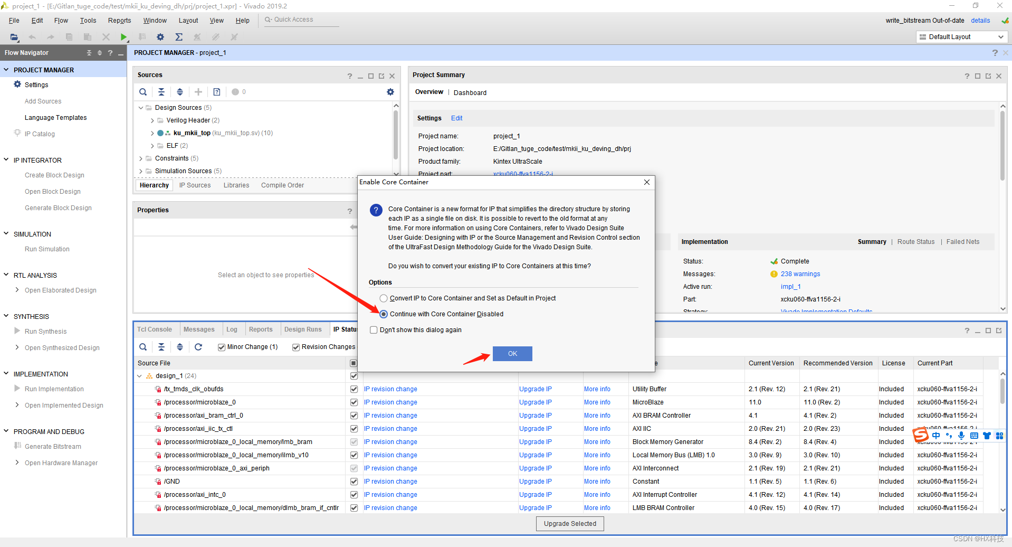Click More info for the MicroBlaze row

(x=597, y=402)
